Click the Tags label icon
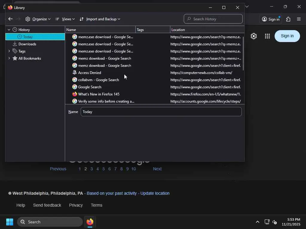Image resolution: width=306 pixels, height=229 pixels. [15, 51]
